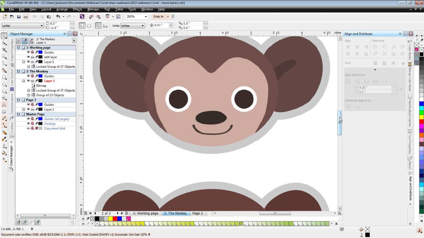Click Show Object Properties icon in Object Manager

tap(18, 41)
